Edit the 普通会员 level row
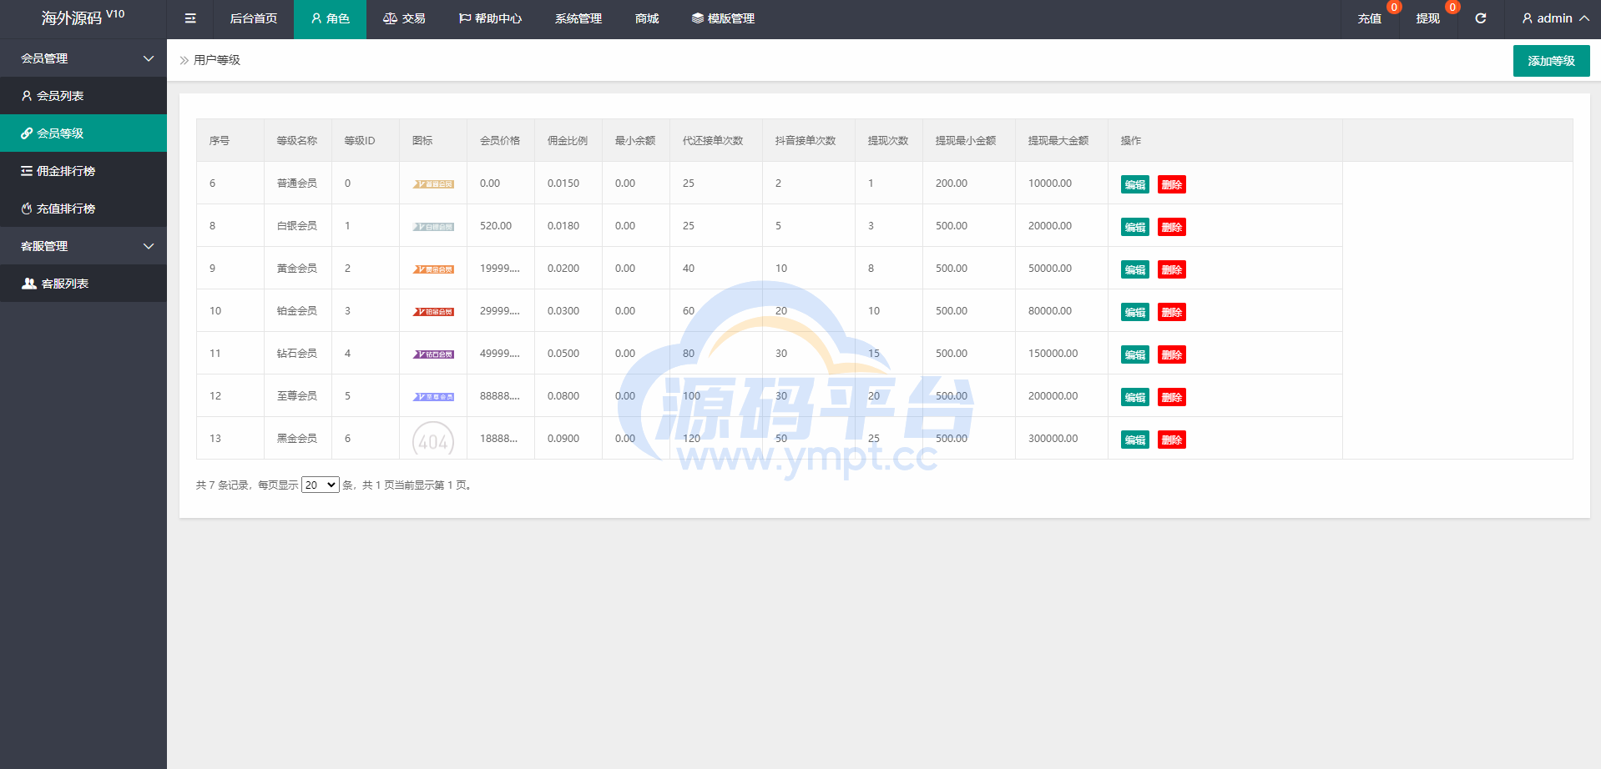 [x=1134, y=184]
